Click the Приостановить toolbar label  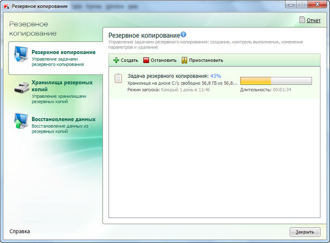coord(206,60)
